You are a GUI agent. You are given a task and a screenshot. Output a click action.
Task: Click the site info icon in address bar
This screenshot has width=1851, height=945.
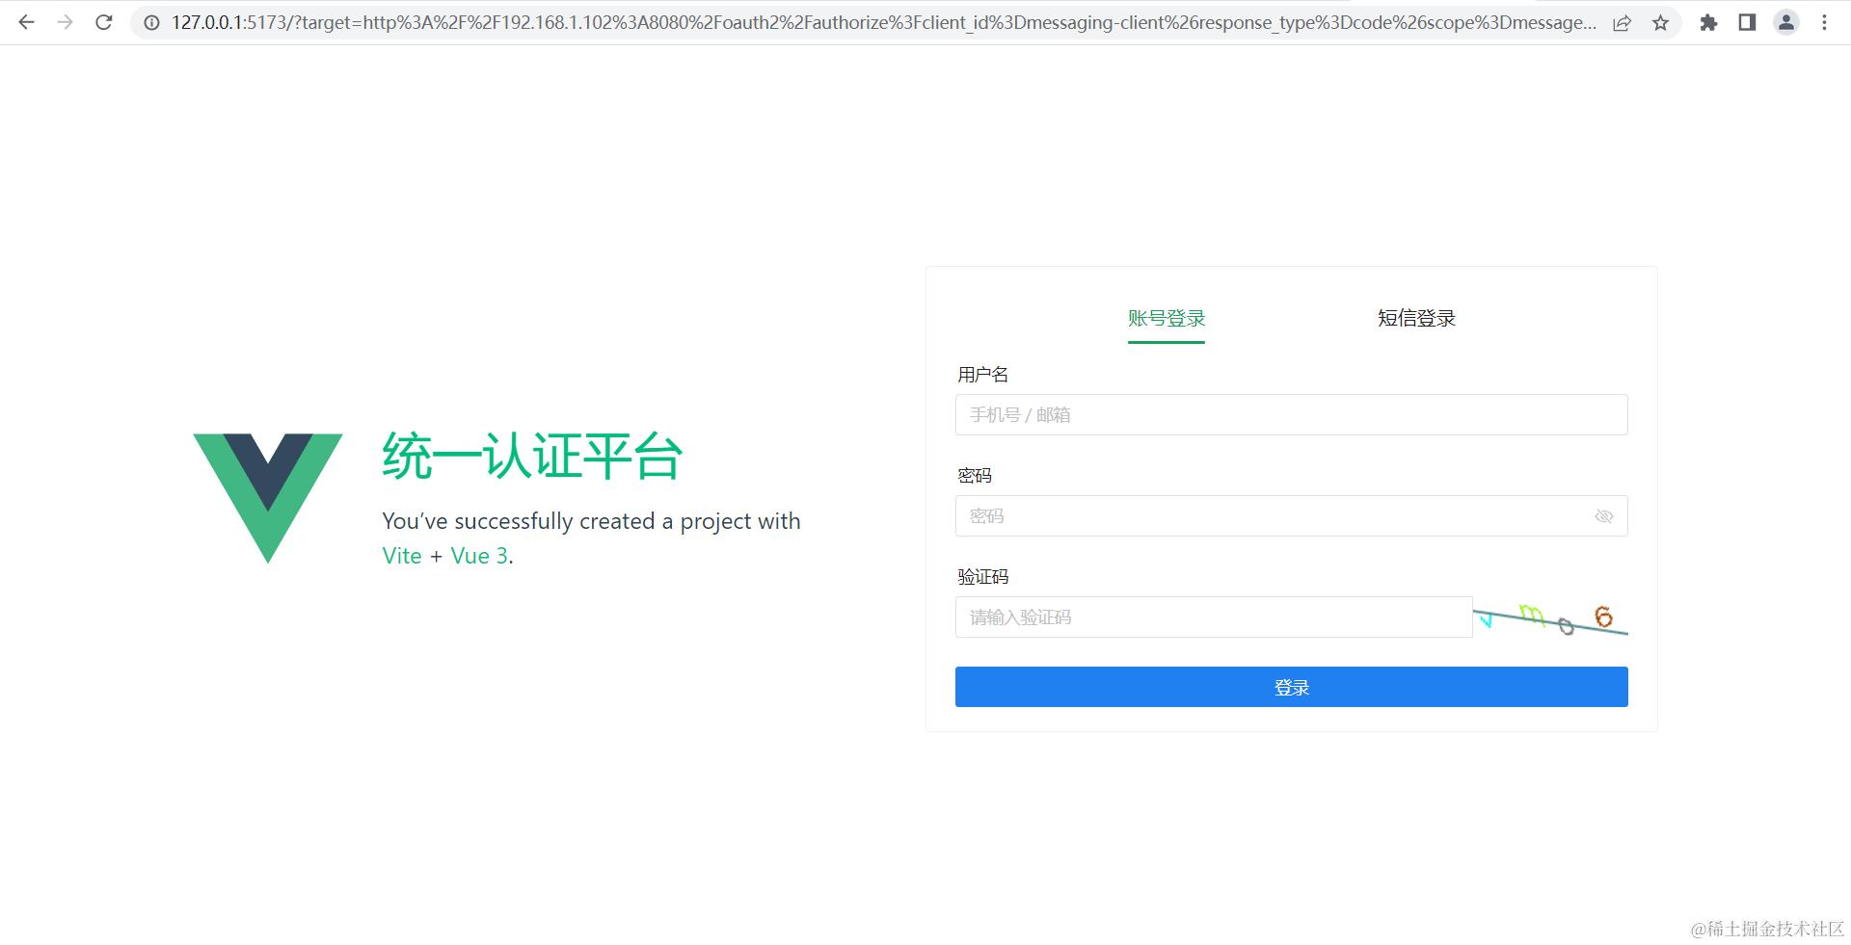point(150,22)
